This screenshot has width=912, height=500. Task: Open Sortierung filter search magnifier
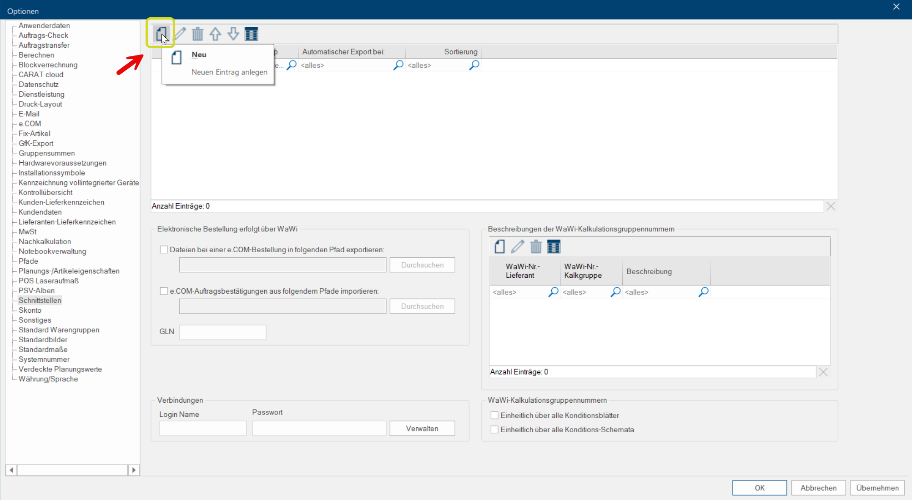click(x=474, y=65)
